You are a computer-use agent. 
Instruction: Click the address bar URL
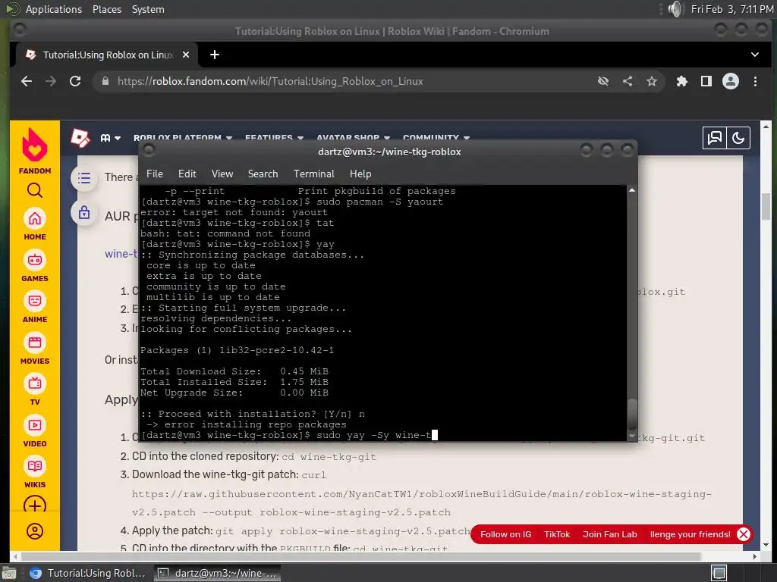click(270, 81)
